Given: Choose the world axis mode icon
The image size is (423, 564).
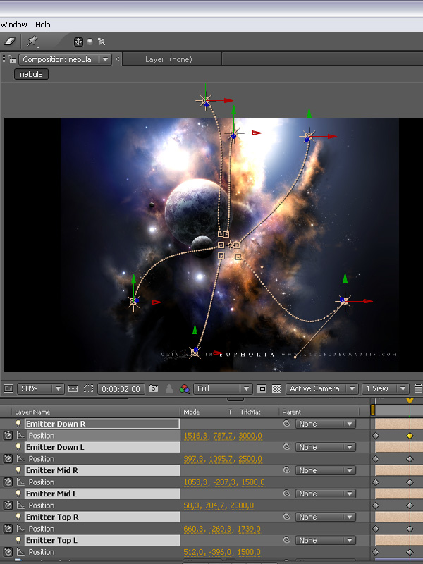Looking at the screenshot, I should [90, 42].
